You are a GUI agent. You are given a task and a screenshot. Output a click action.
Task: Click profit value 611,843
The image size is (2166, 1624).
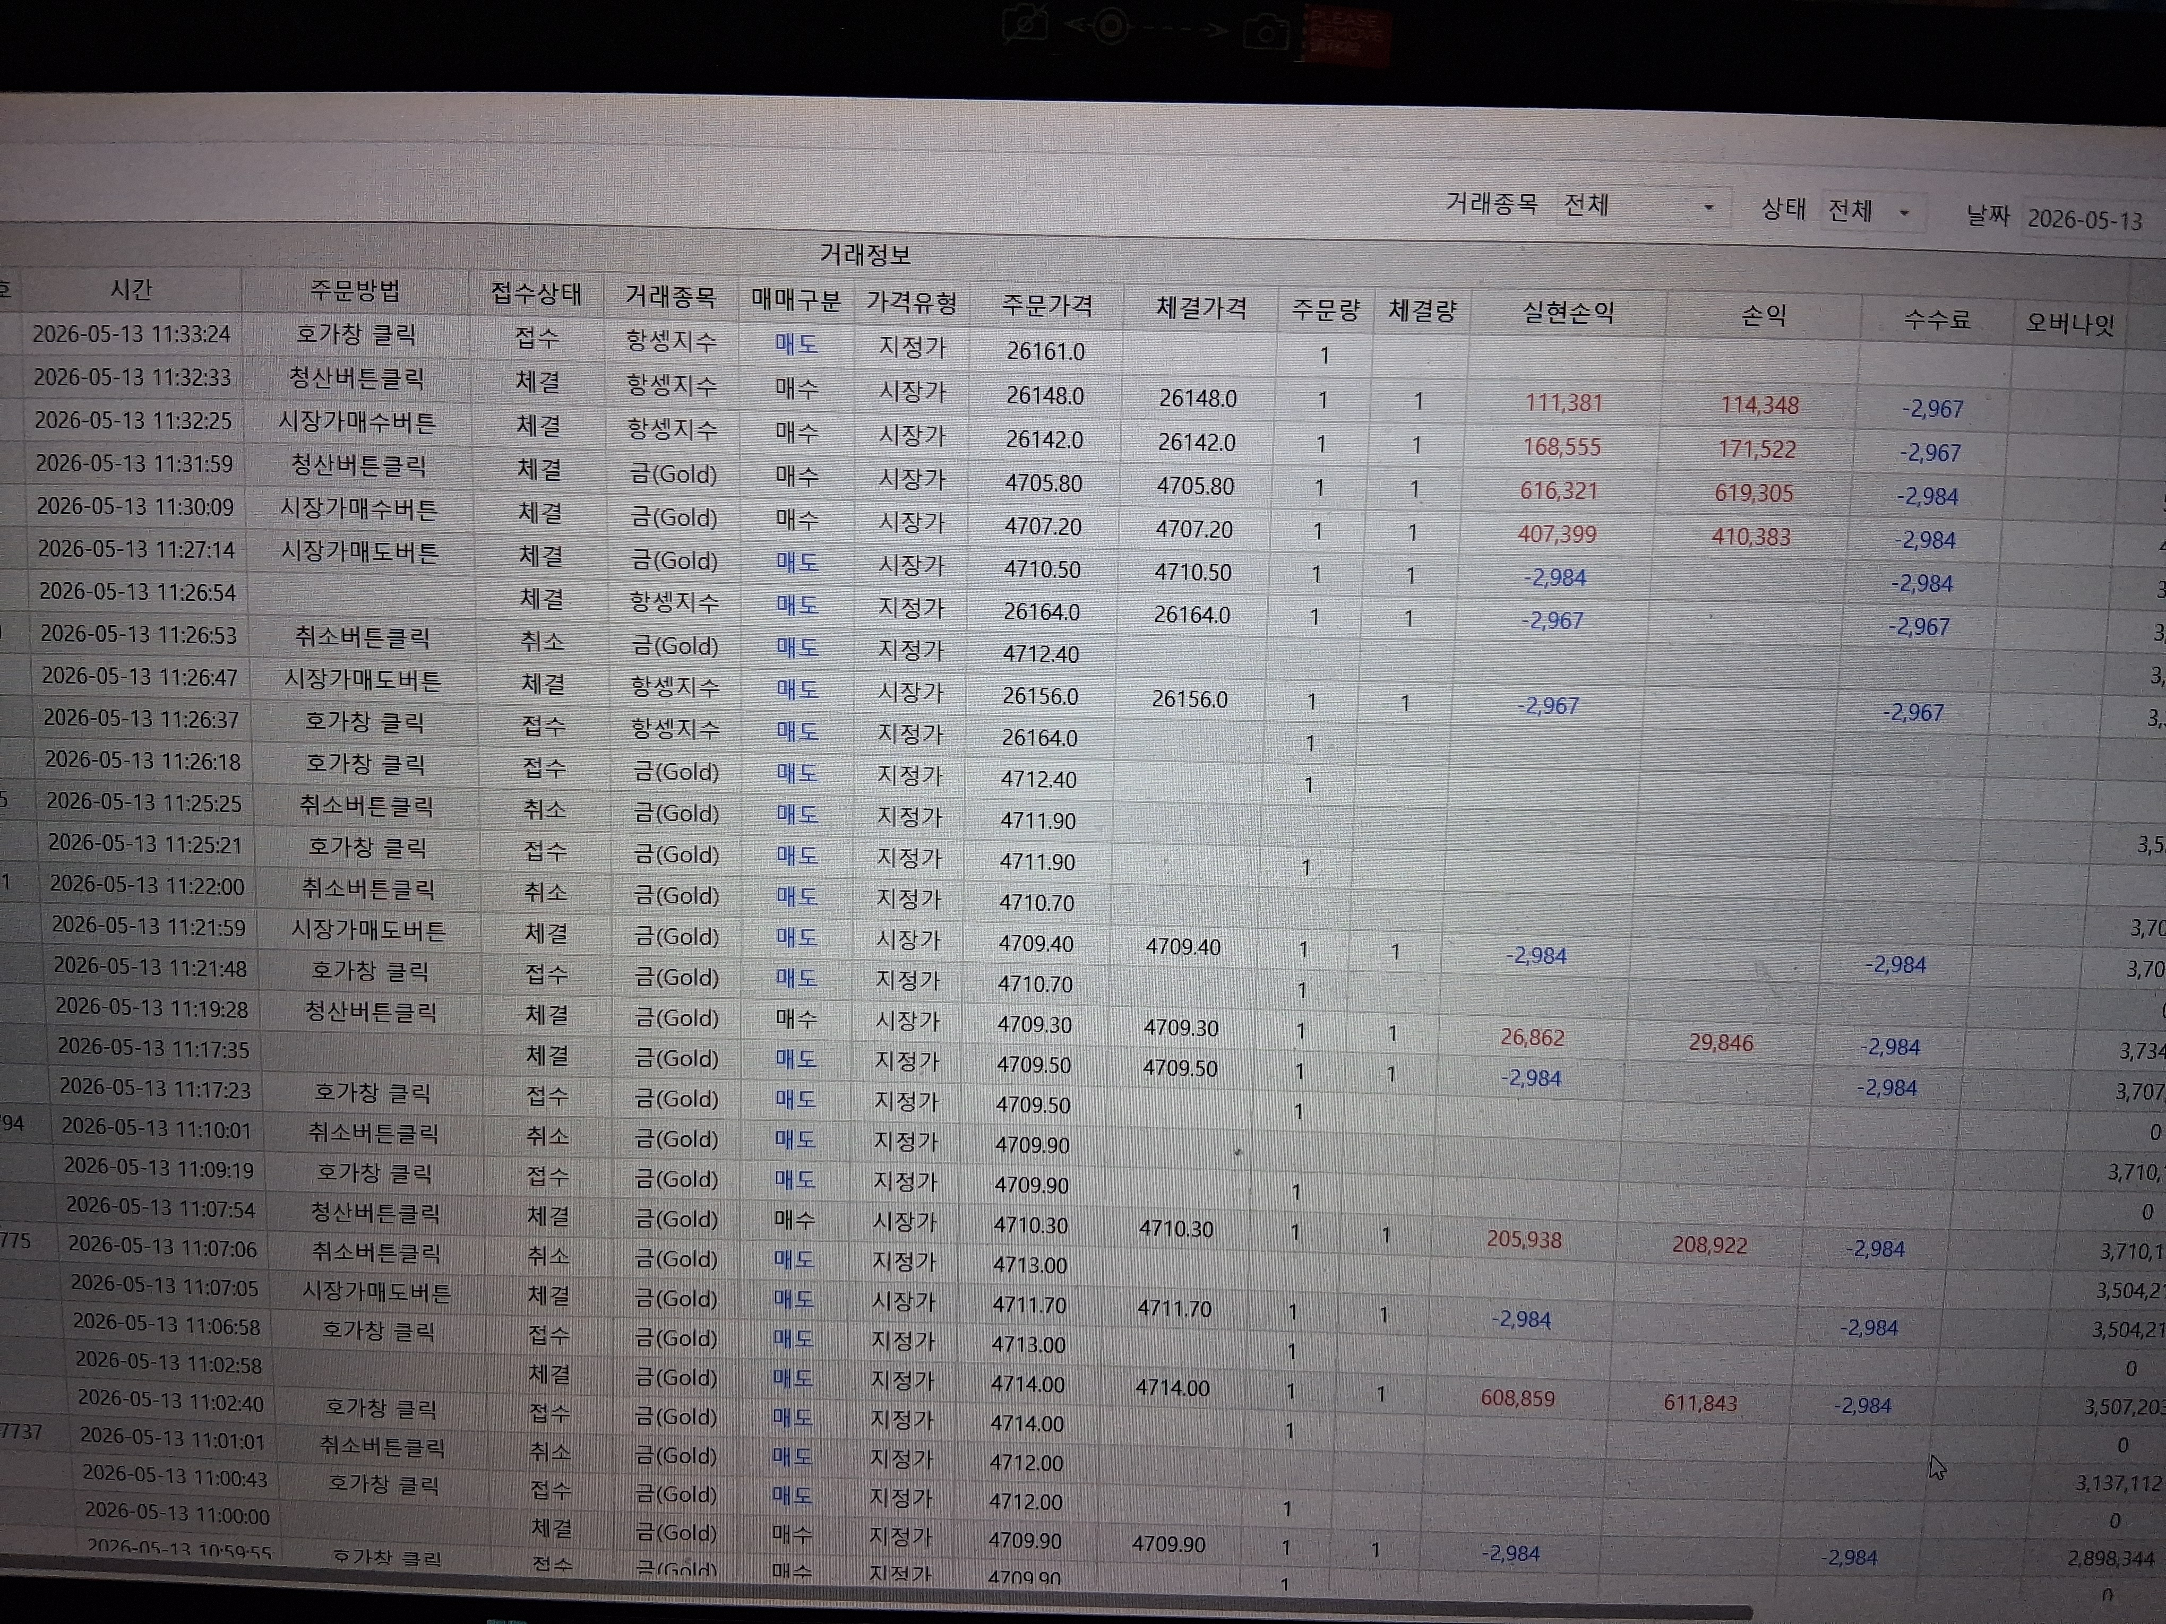[x=1701, y=1404]
